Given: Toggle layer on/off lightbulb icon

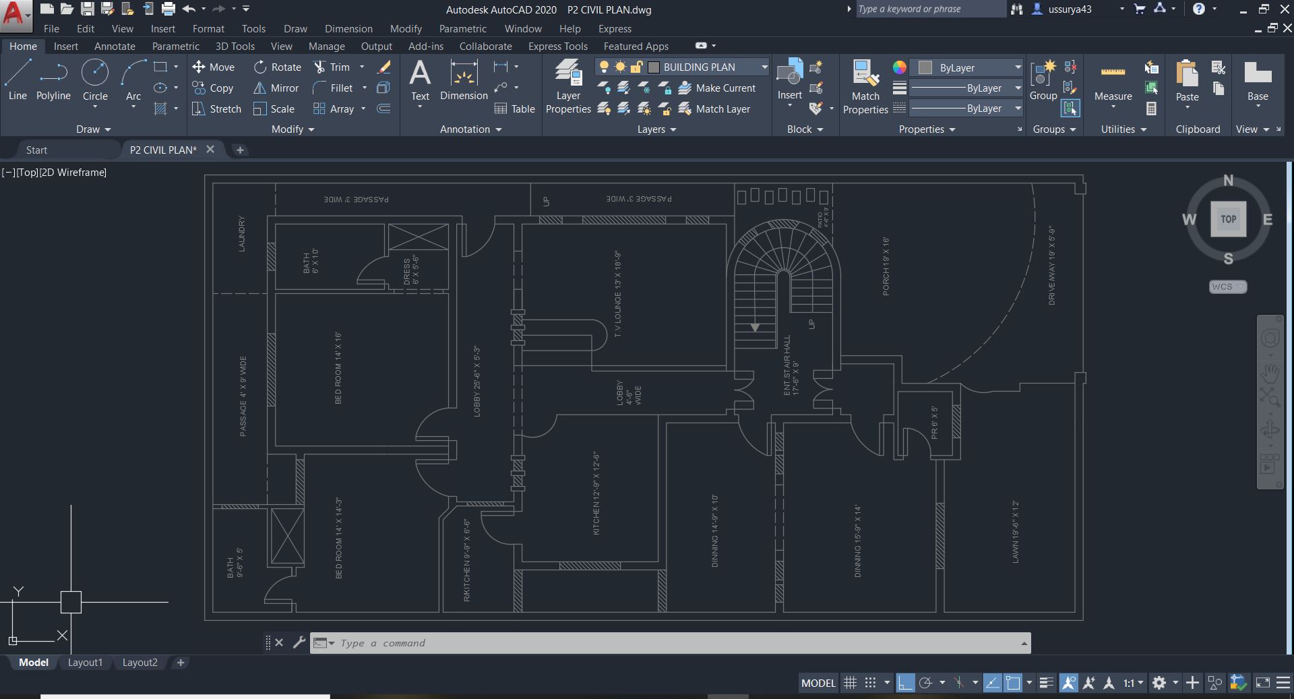Looking at the screenshot, I should [x=604, y=67].
